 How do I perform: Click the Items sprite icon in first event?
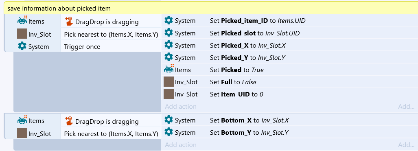pos(22,20)
